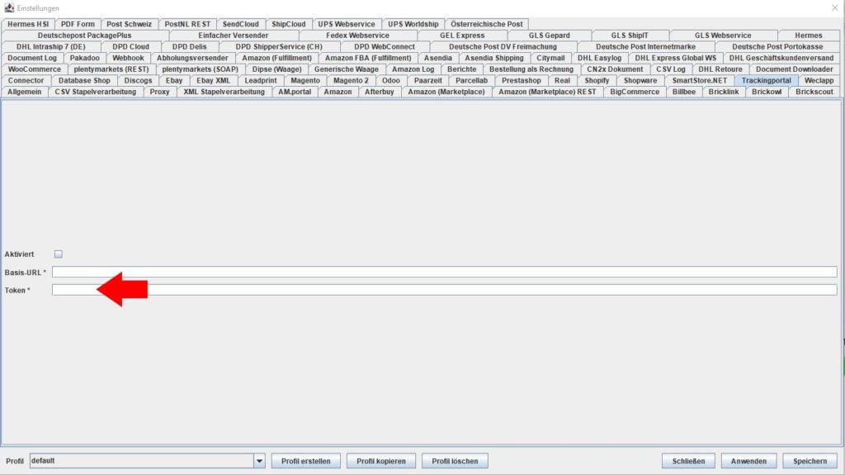The width and height of the screenshot is (845, 475).
Task: Open the Connector tab
Action: 26,80
